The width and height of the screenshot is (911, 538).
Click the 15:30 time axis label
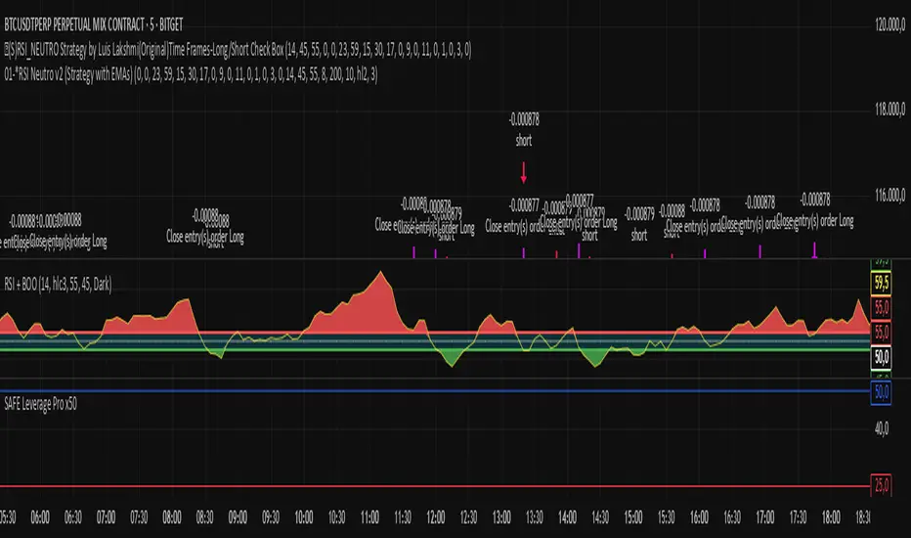coord(667,516)
